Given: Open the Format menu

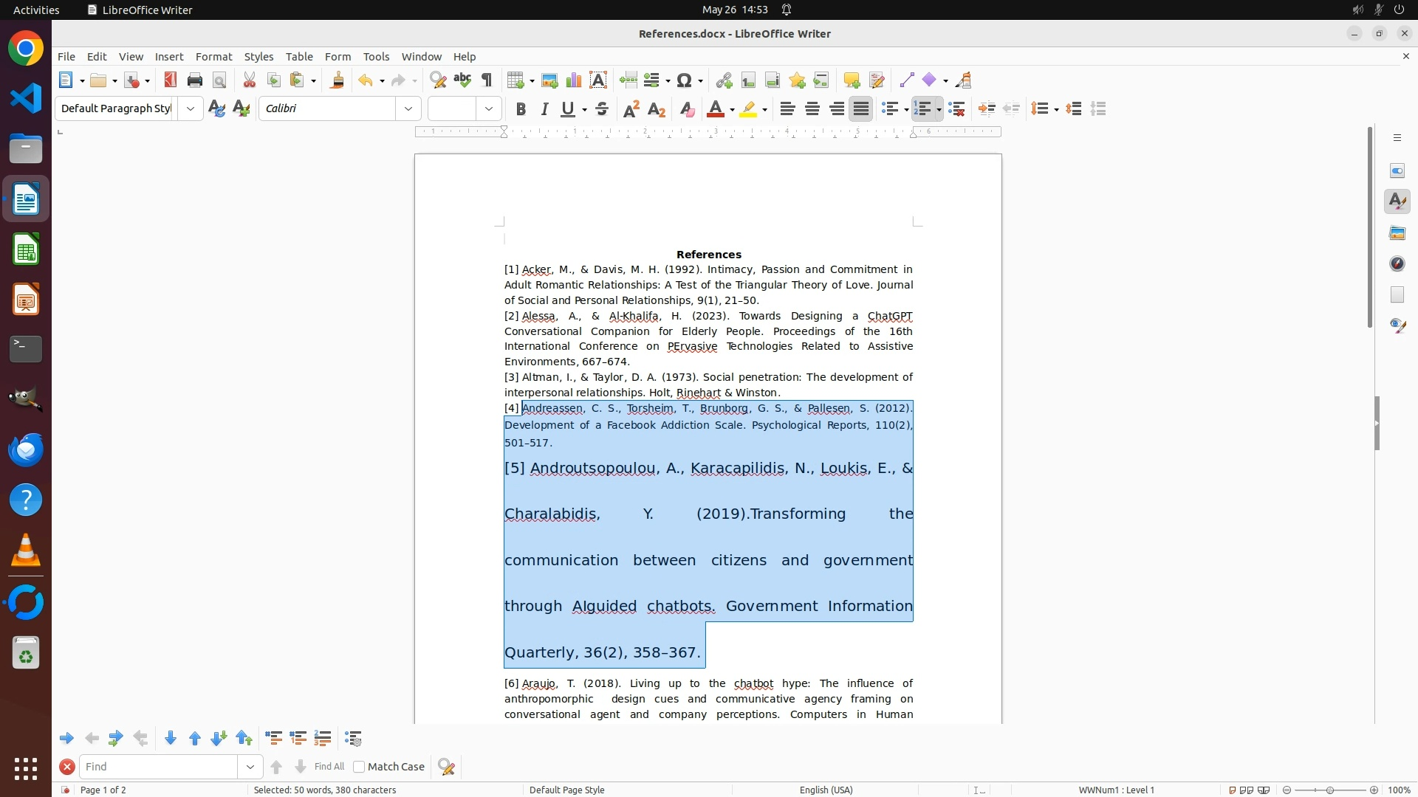Looking at the screenshot, I should (213, 57).
